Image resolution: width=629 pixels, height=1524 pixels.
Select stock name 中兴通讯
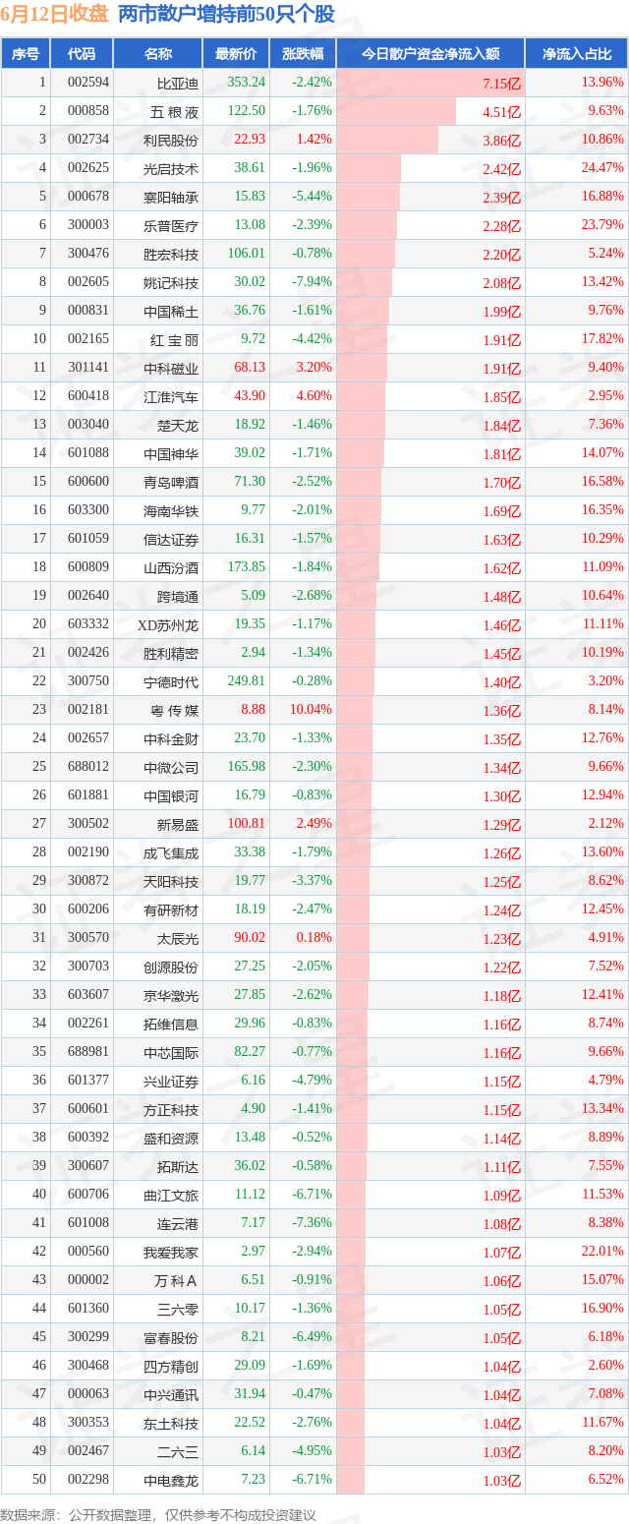pos(171,1394)
